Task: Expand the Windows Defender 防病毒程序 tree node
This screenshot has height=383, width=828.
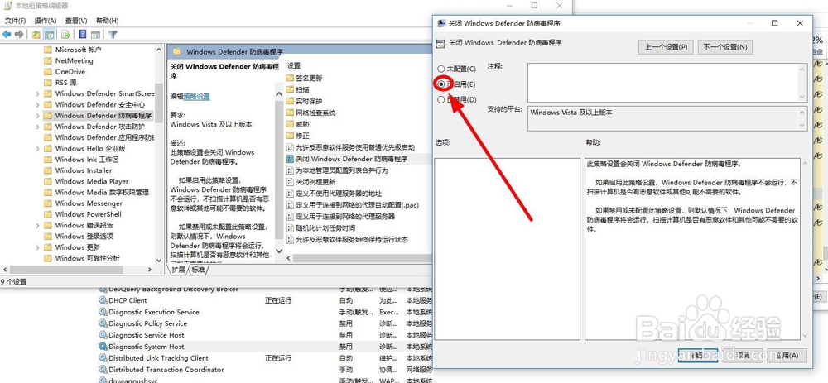Action: pos(37,116)
